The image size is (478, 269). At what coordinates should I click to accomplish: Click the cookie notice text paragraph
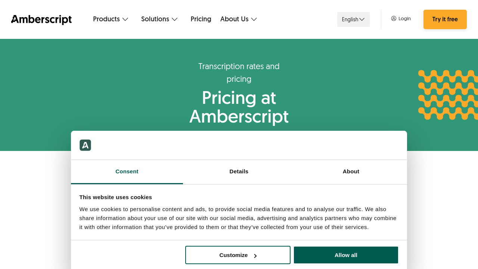point(238,217)
